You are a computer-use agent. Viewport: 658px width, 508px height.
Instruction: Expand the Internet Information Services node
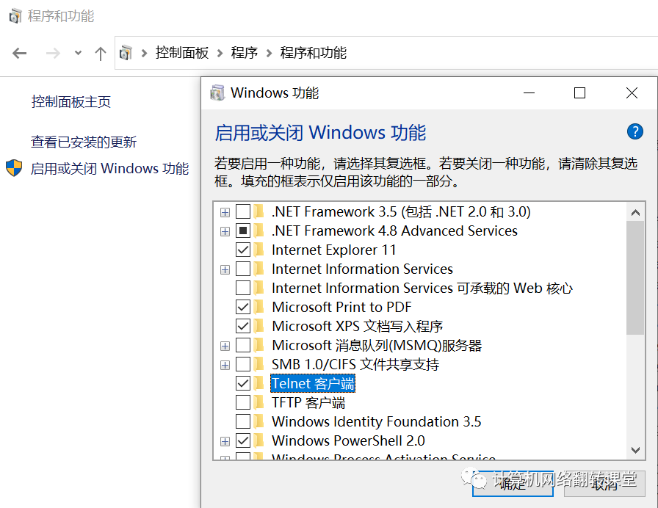[x=225, y=269]
